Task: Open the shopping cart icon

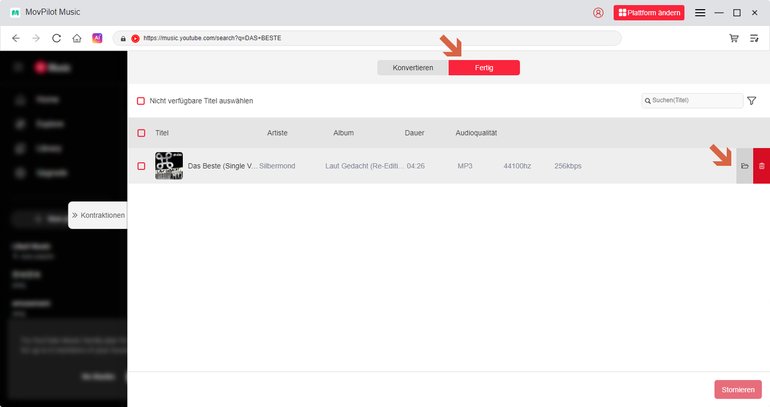Action: 734,38
